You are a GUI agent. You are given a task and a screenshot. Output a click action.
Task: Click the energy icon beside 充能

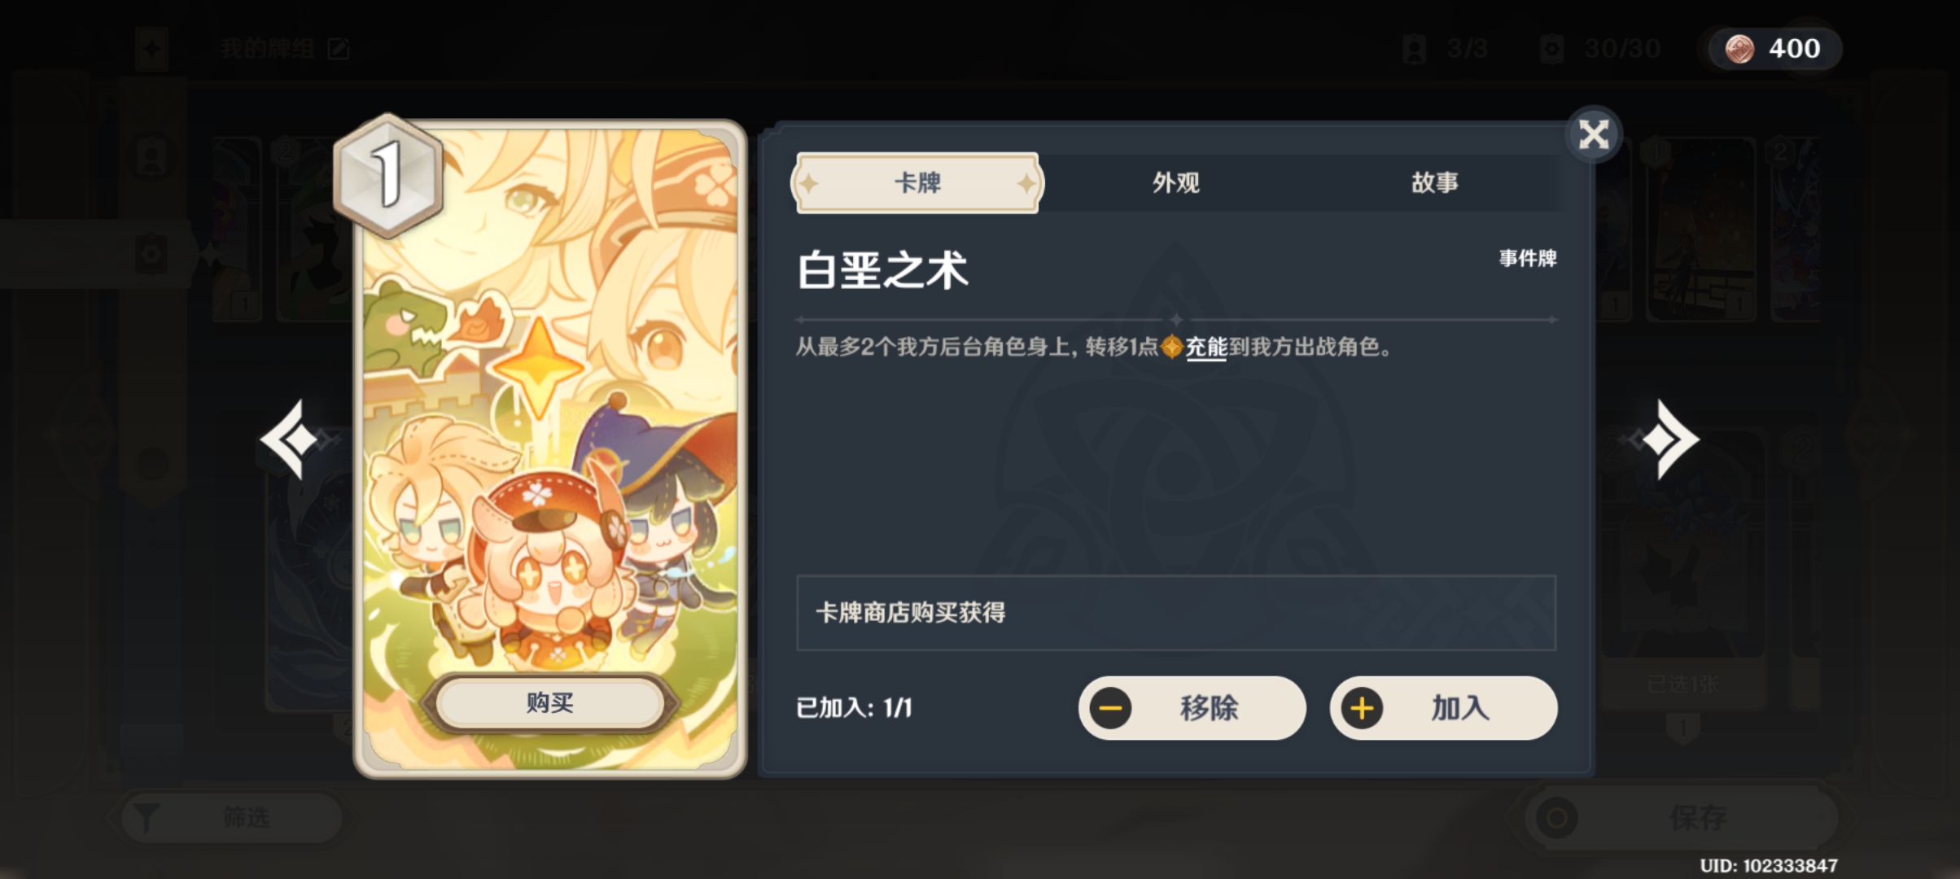1171,348
